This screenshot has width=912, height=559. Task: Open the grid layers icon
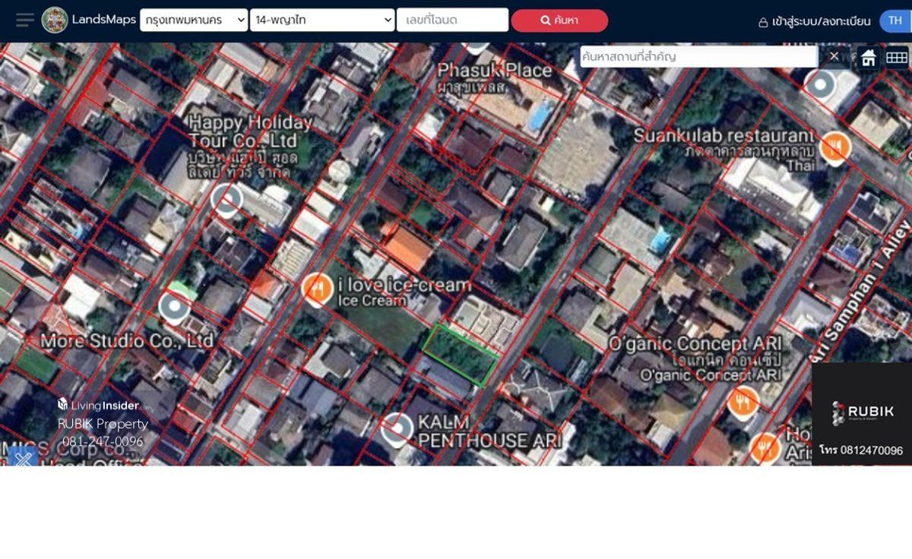pos(897,58)
